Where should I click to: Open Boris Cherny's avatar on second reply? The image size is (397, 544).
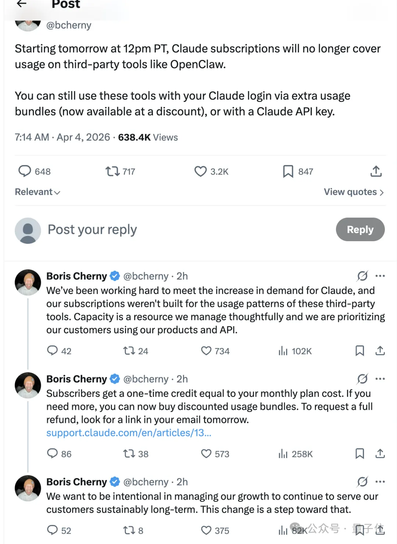28,385
